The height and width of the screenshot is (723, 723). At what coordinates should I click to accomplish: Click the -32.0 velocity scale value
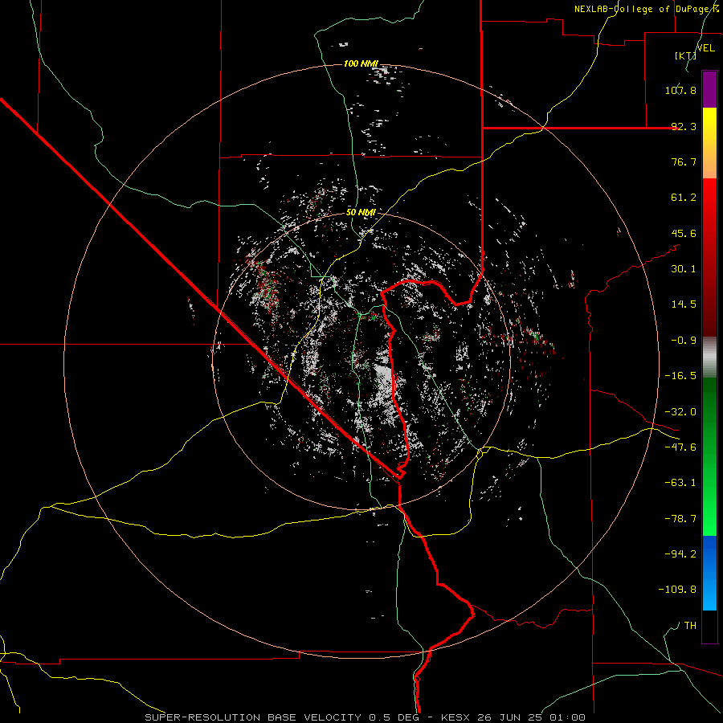[x=680, y=412]
